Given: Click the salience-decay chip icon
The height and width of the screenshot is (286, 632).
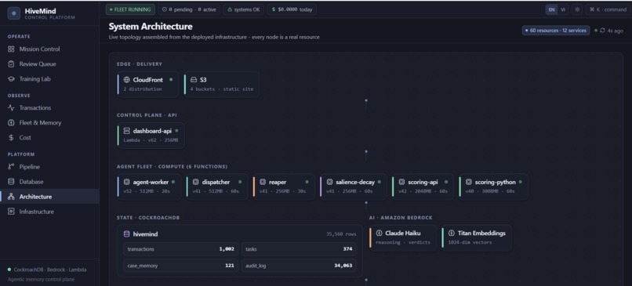Looking at the screenshot, I should (x=329, y=182).
